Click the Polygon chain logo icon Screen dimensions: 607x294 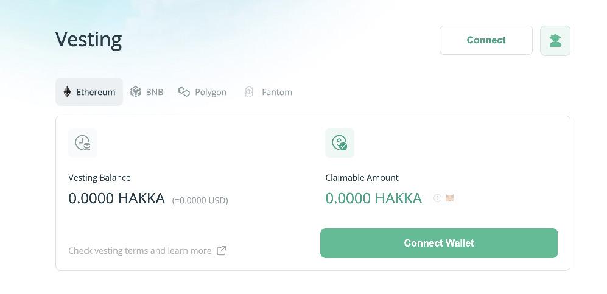tap(184, 92)
